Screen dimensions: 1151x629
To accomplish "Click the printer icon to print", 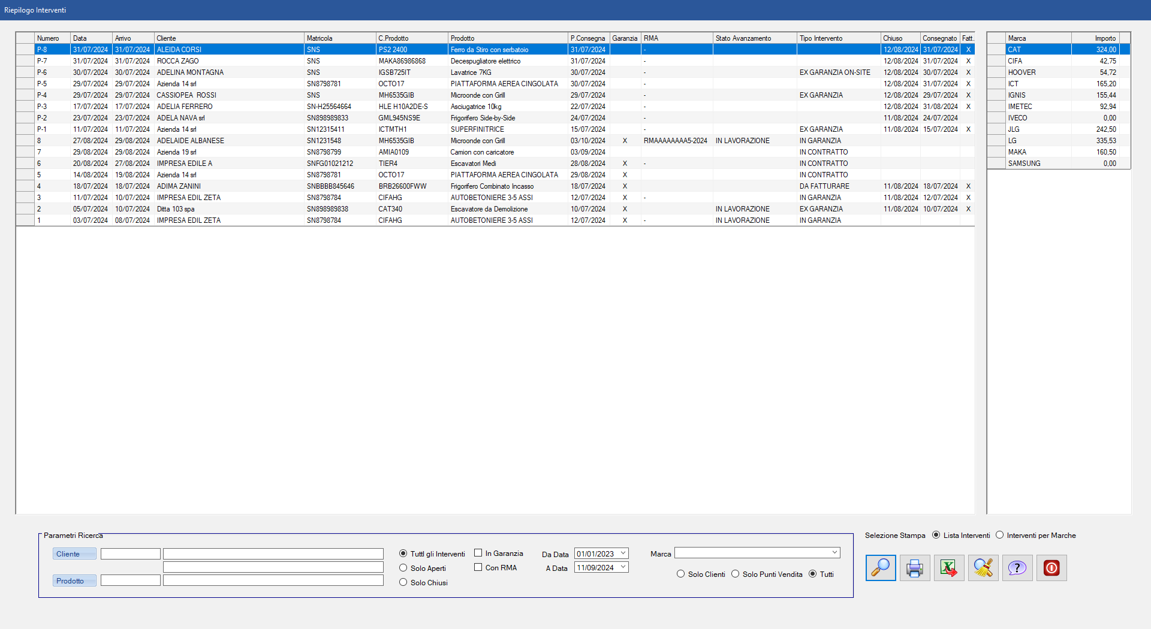I will click(x=914, y=568).
